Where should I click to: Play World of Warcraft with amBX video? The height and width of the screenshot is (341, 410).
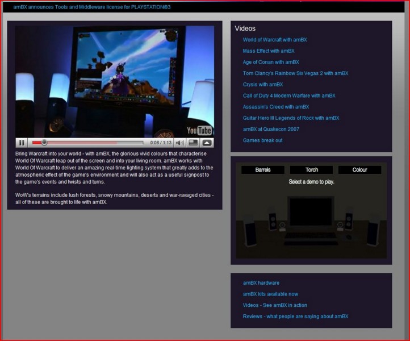click(275, 40)
